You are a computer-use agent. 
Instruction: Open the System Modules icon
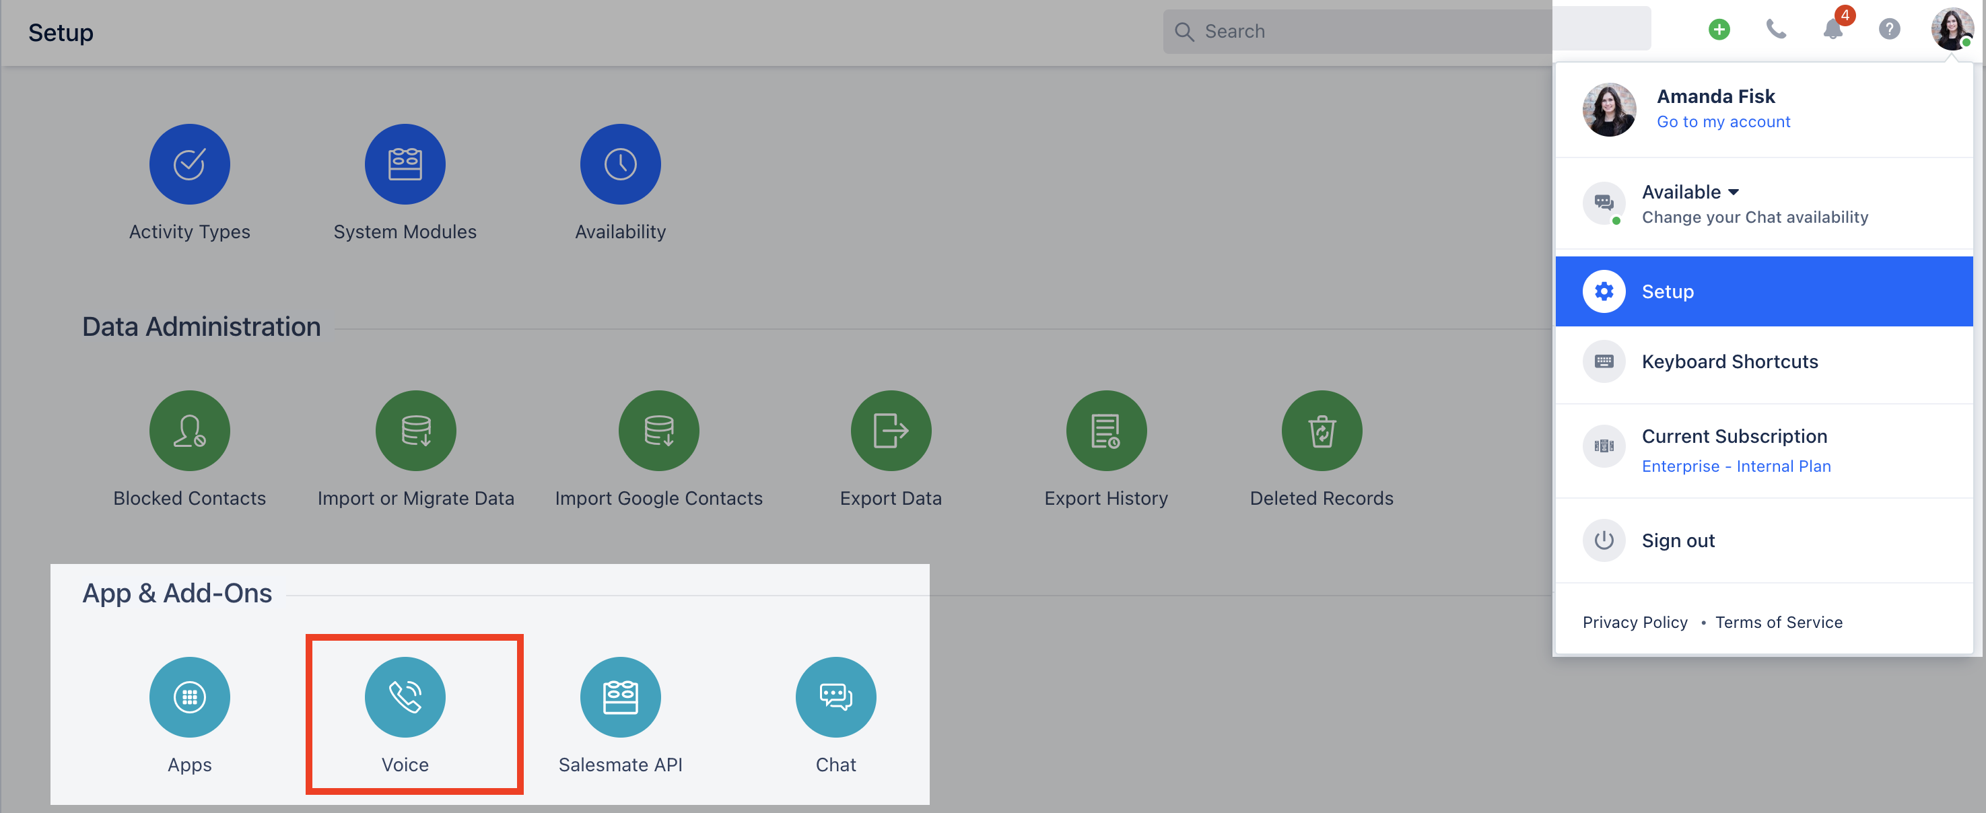[x=405, y=164]
